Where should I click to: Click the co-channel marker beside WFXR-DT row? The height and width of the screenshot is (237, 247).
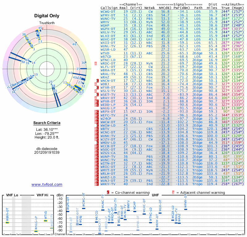coord(98,88)
